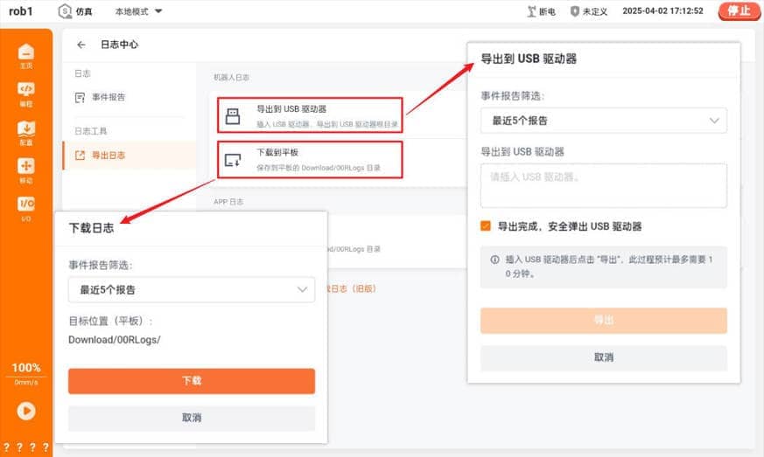This screenshot has width=764, height=457.
Task: Click the 断电 power status icon
Action: click(531, 12)
